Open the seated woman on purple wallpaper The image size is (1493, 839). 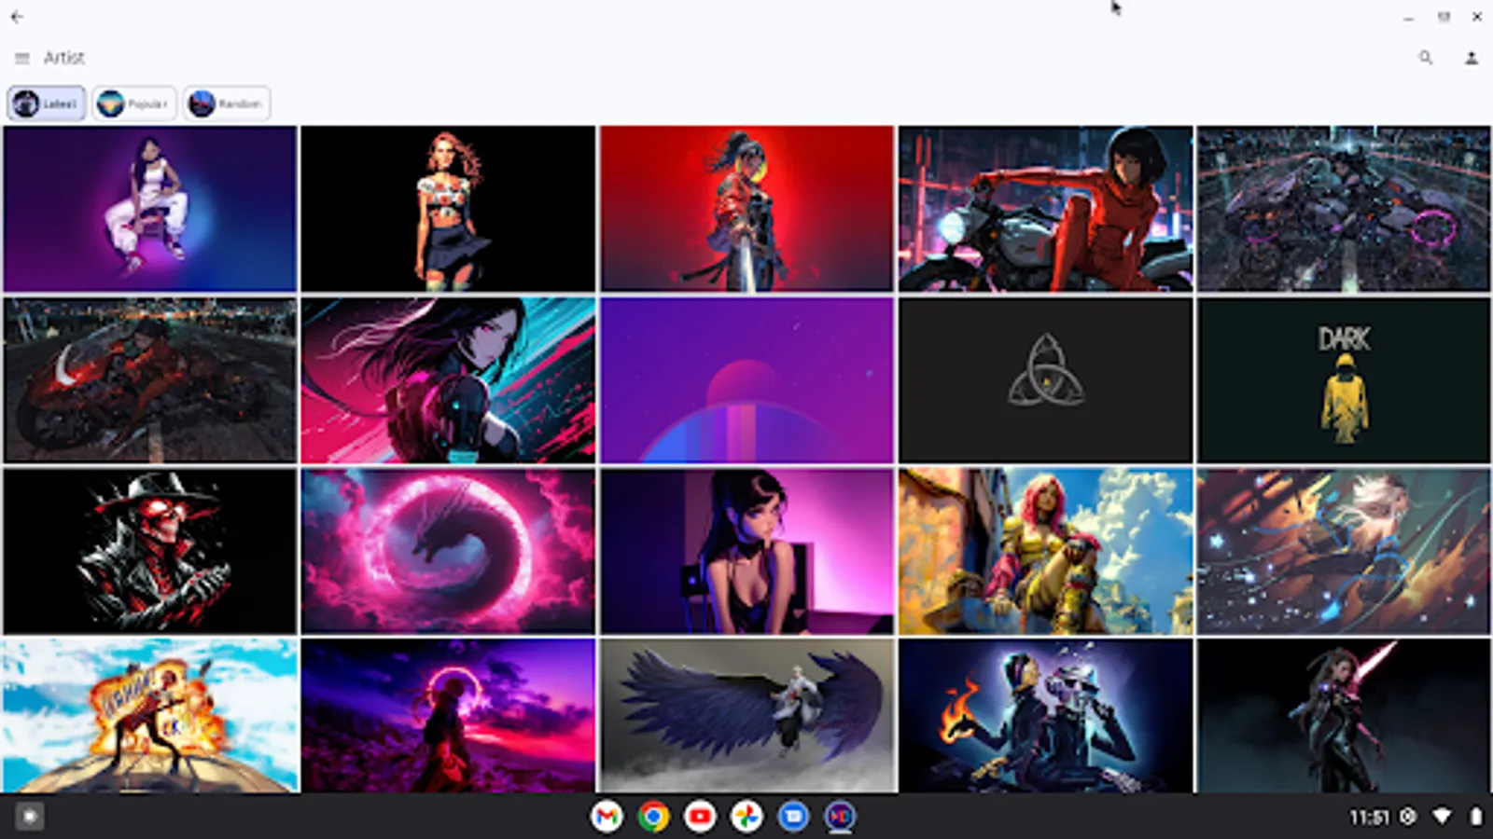point(150,209)
